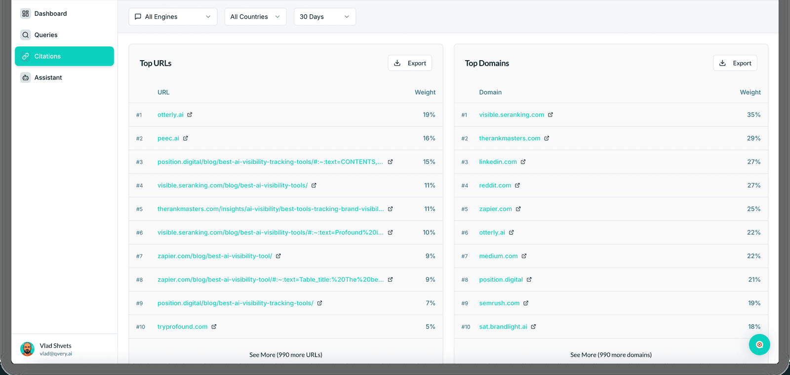The height and width of the screenshot is (375, 790).
Task: Click external icon beside medium.com
Action: pos(524,256)
